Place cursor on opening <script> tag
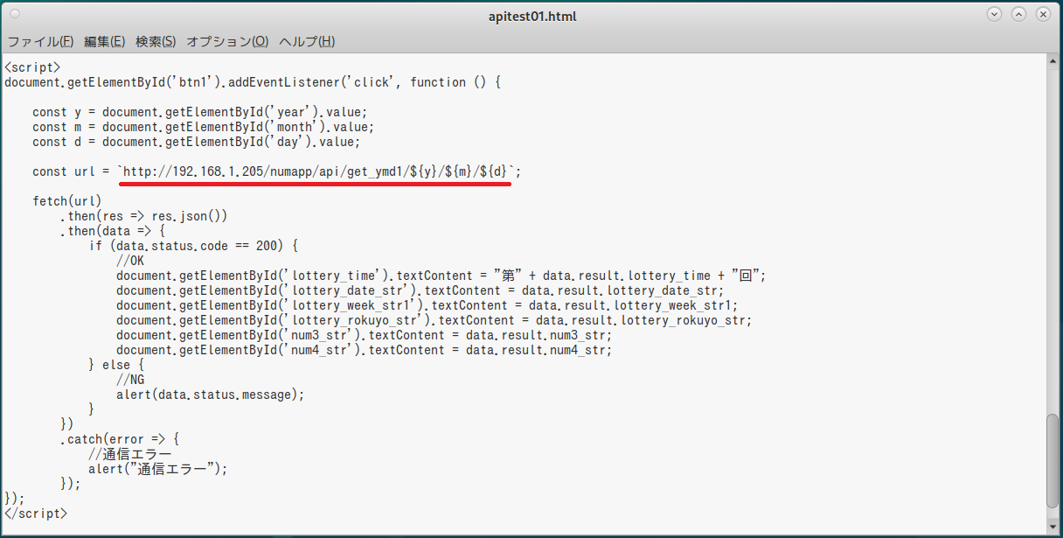 [32, 67]
